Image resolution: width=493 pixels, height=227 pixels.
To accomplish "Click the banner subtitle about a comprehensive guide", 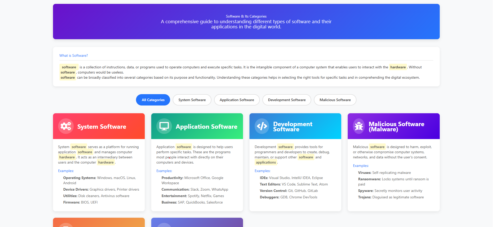I will (x=246, y=24).
